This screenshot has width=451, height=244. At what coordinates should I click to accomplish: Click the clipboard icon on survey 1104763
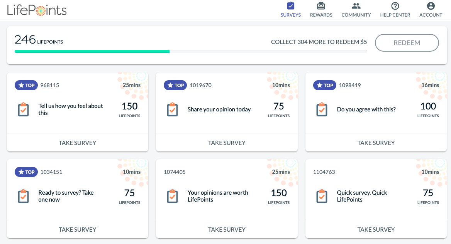point(322,196)
